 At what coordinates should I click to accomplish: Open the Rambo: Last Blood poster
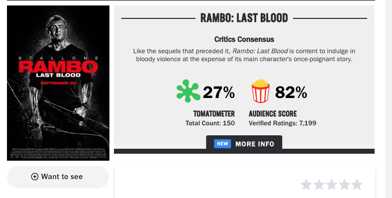(58, 83)
